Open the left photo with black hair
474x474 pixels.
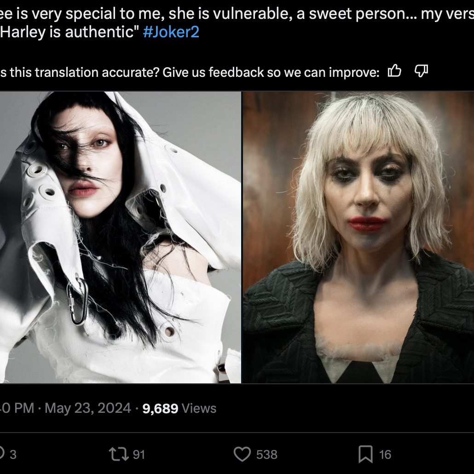(120, 237)
